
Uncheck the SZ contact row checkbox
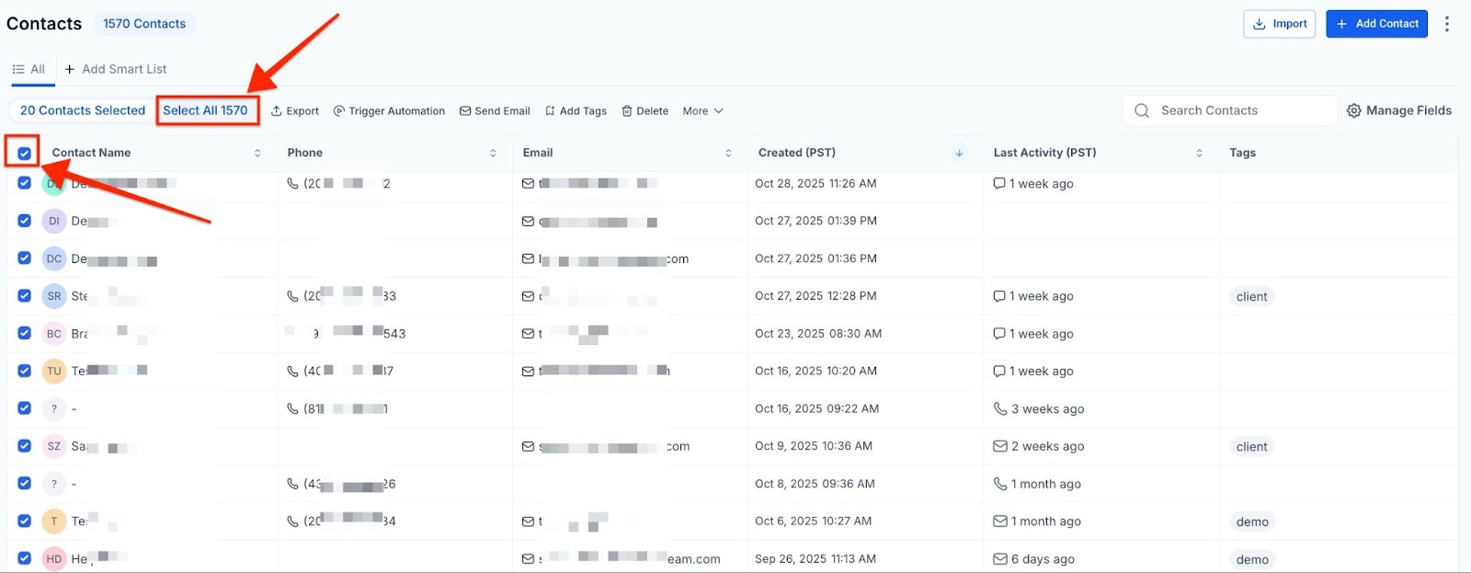(25, 446)
